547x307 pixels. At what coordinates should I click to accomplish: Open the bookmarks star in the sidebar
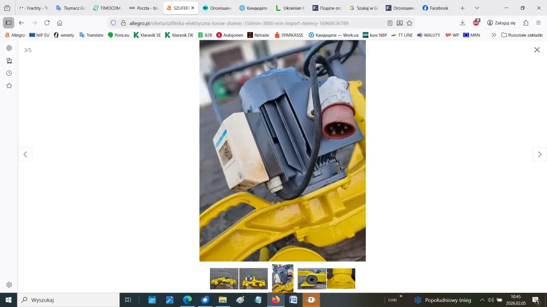(9, 86)
